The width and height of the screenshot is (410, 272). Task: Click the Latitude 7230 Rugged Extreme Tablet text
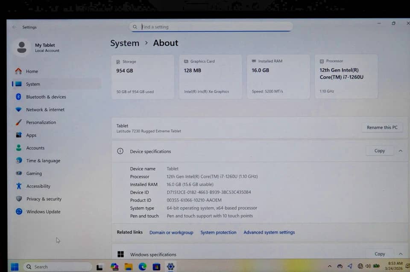[149, 131]
